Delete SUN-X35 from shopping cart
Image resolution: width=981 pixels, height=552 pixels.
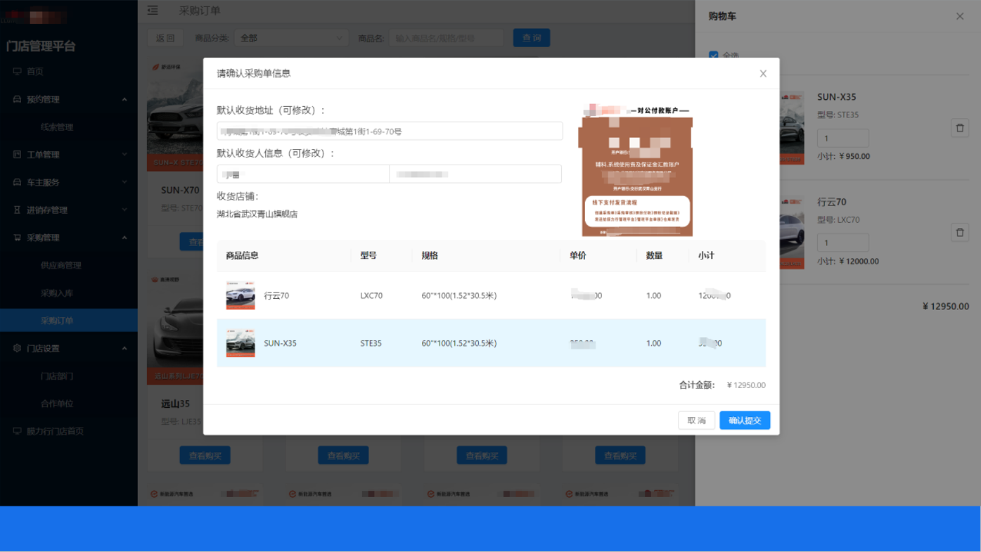[959, 128]
